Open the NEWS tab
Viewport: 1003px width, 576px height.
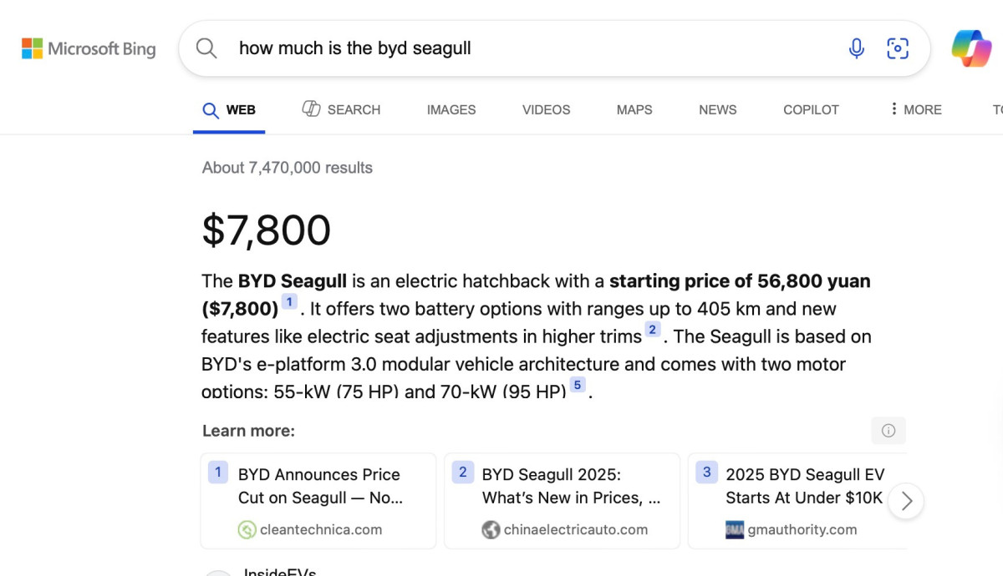click(717, 109)
